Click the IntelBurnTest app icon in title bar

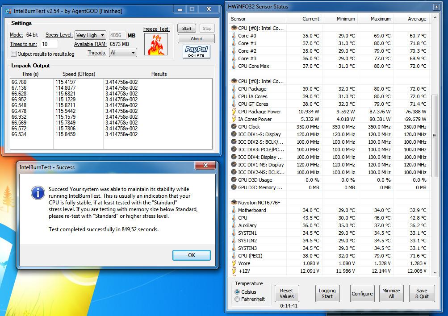[8, 11]
